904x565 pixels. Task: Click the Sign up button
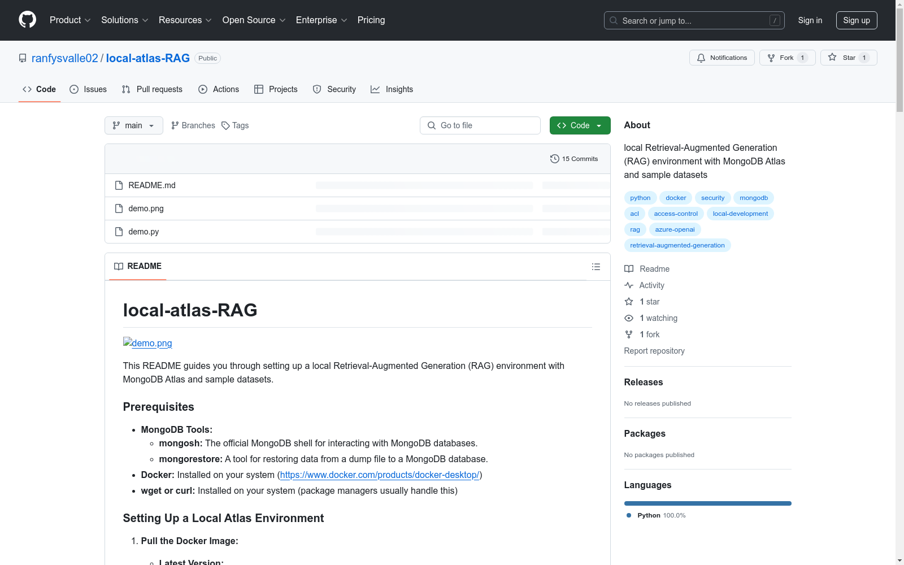coord(857,20)
